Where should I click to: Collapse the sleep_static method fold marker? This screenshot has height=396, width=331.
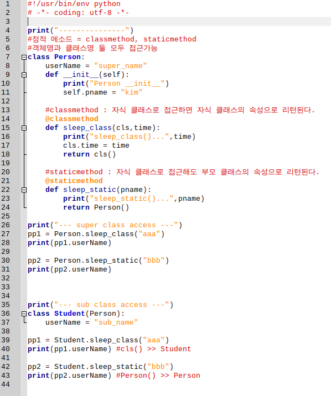(x=24, y=190)
